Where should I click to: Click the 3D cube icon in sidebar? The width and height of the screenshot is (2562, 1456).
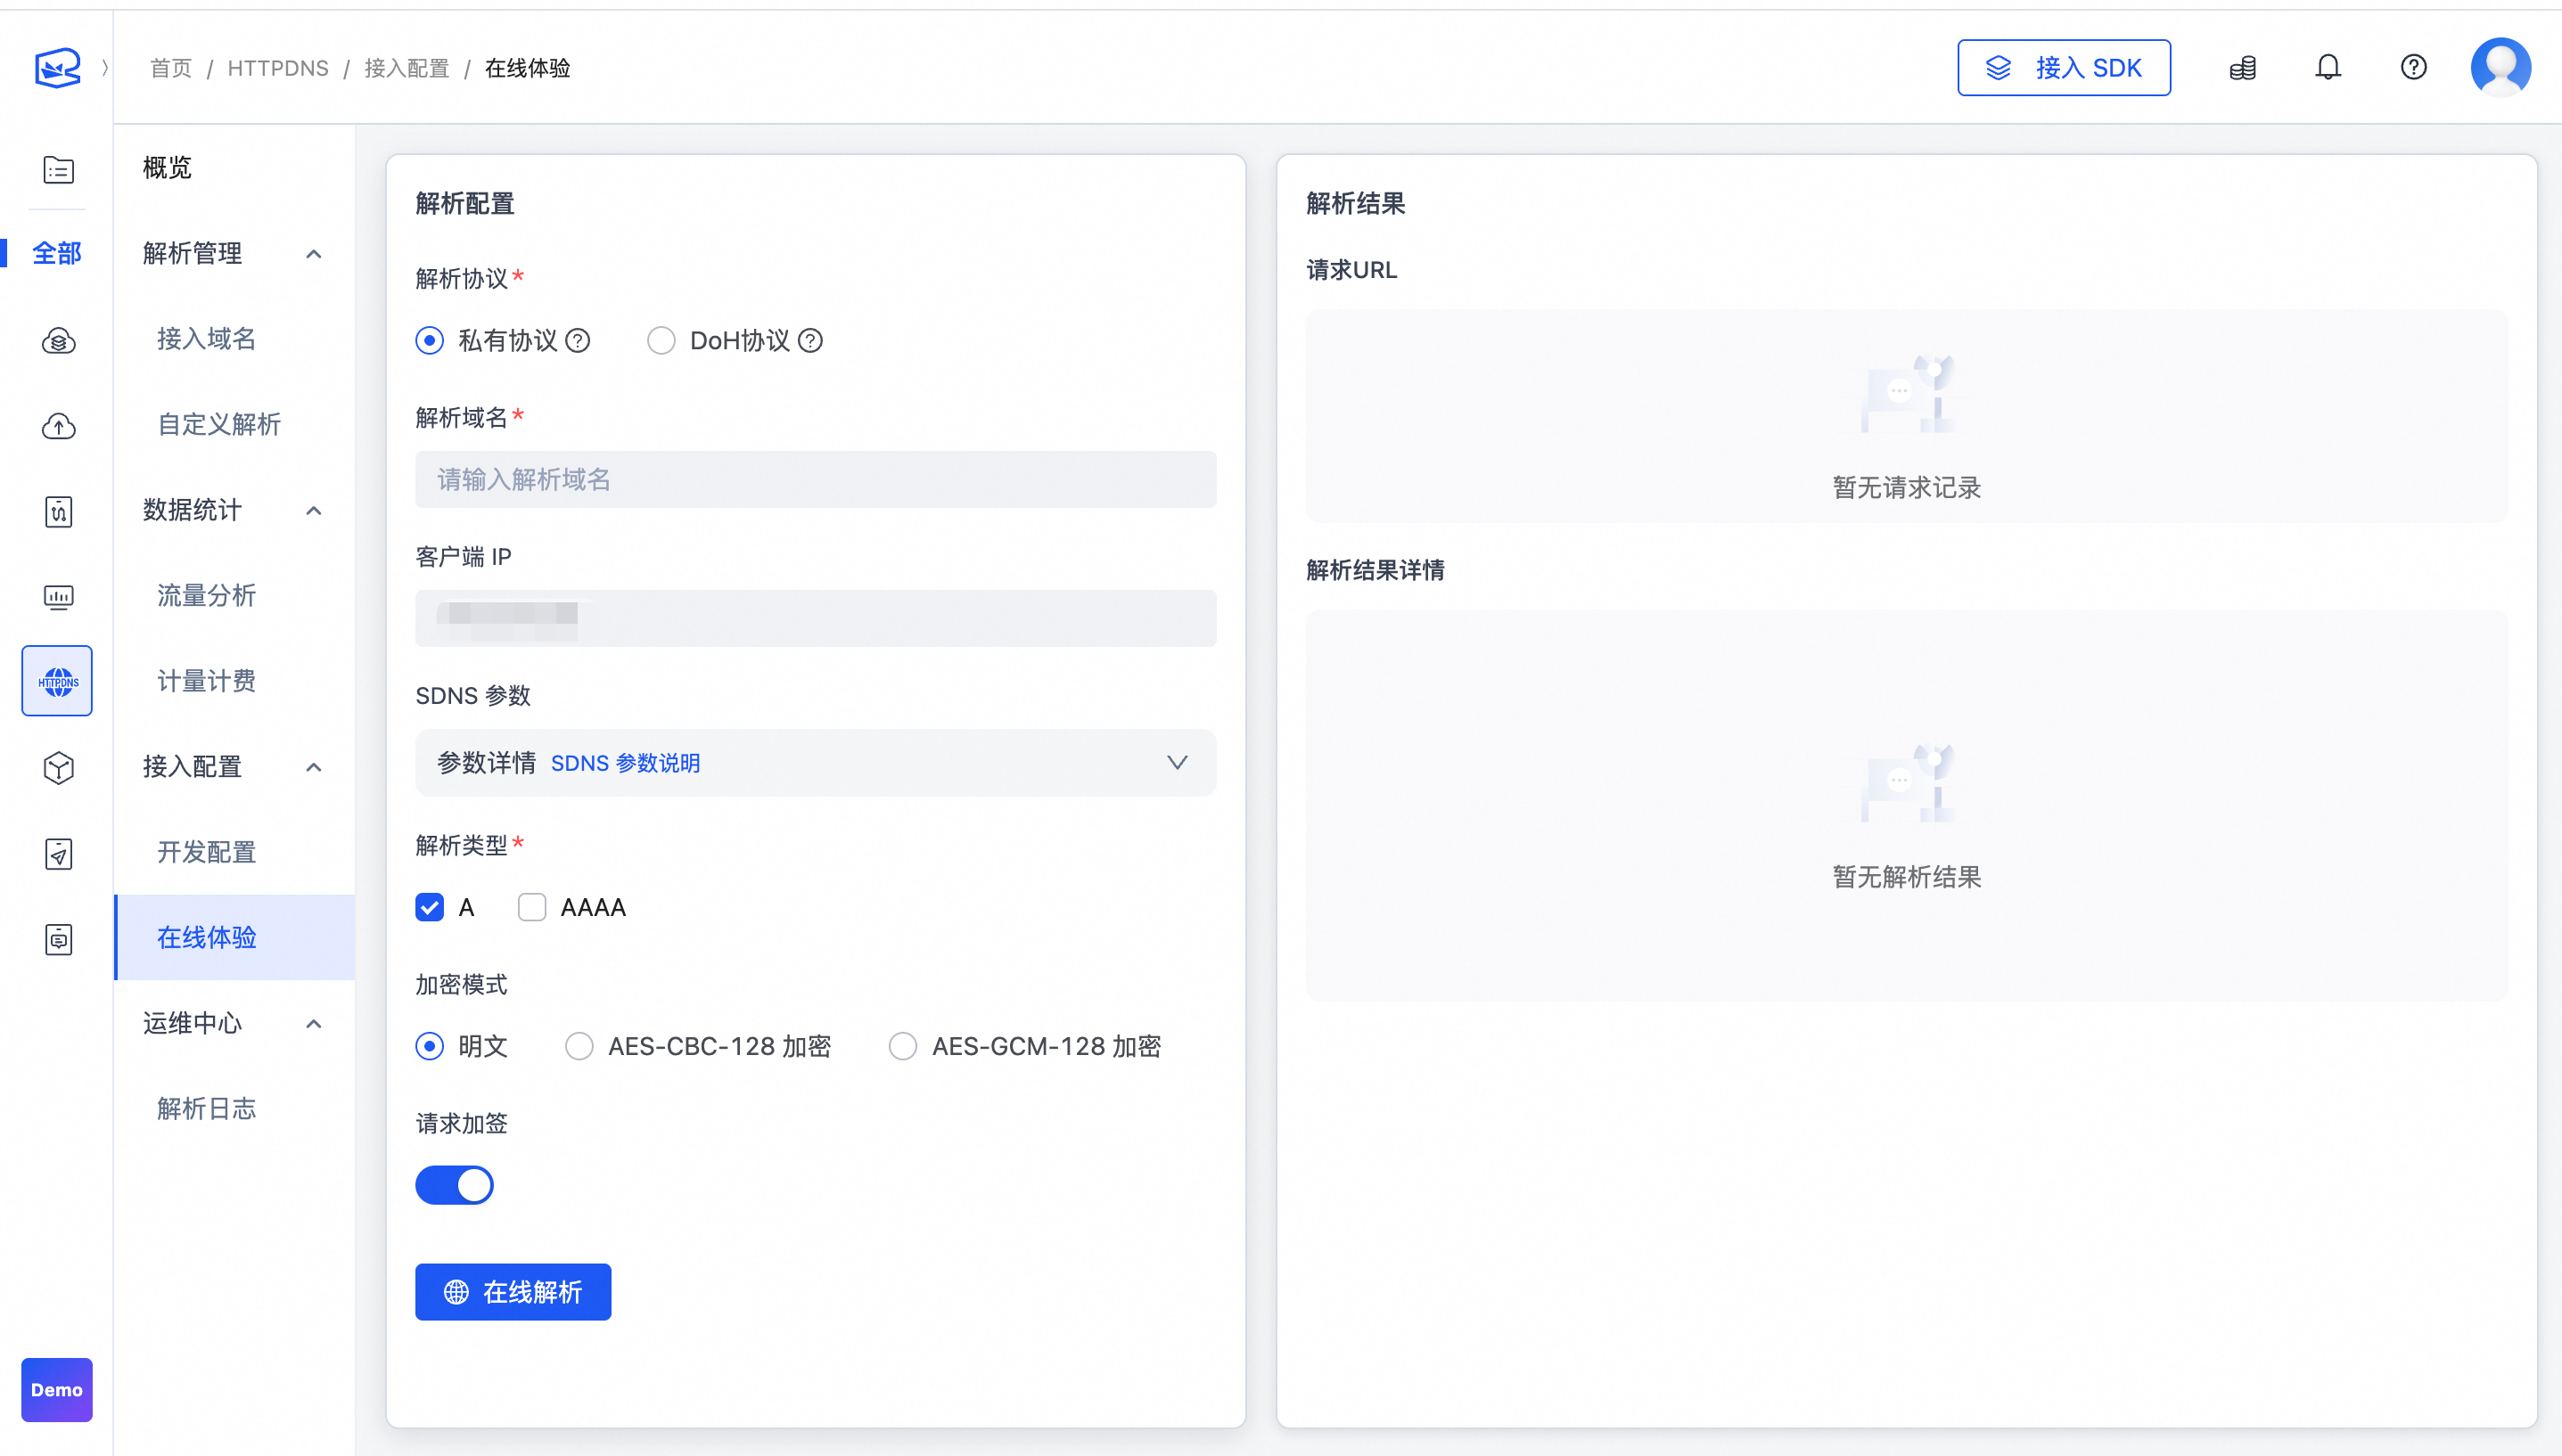tap(58, 767)
